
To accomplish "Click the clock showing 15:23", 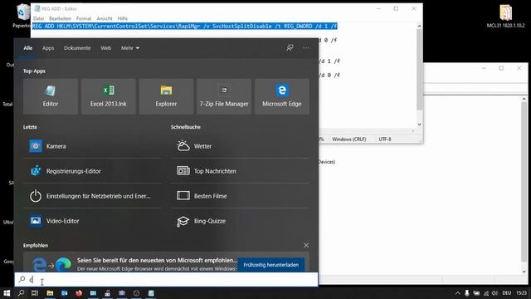I will [522, 293].
